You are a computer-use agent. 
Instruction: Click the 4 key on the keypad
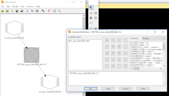(107, 53)
